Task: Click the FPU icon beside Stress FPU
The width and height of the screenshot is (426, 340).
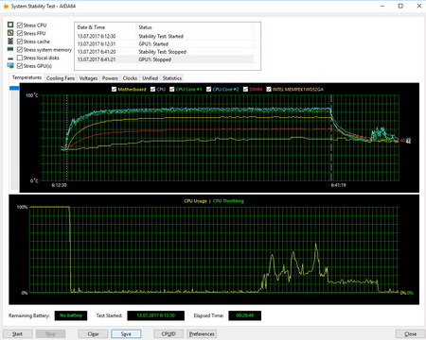Action: [10, 33]
